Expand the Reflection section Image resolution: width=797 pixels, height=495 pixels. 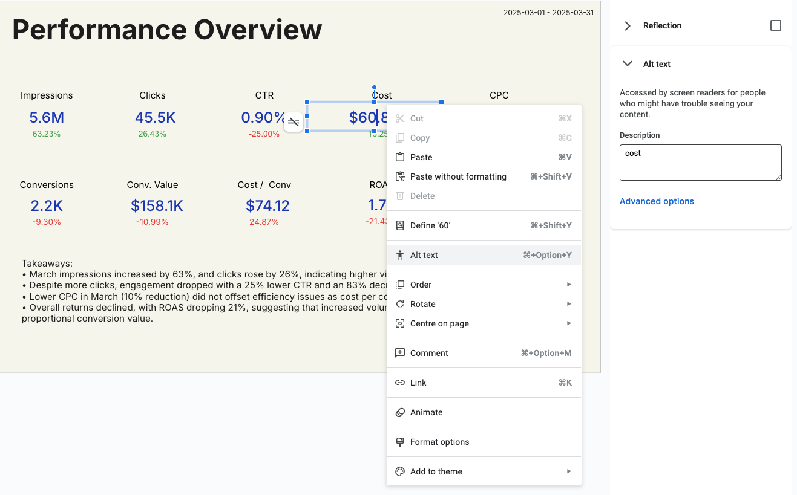tap(628, 26)
